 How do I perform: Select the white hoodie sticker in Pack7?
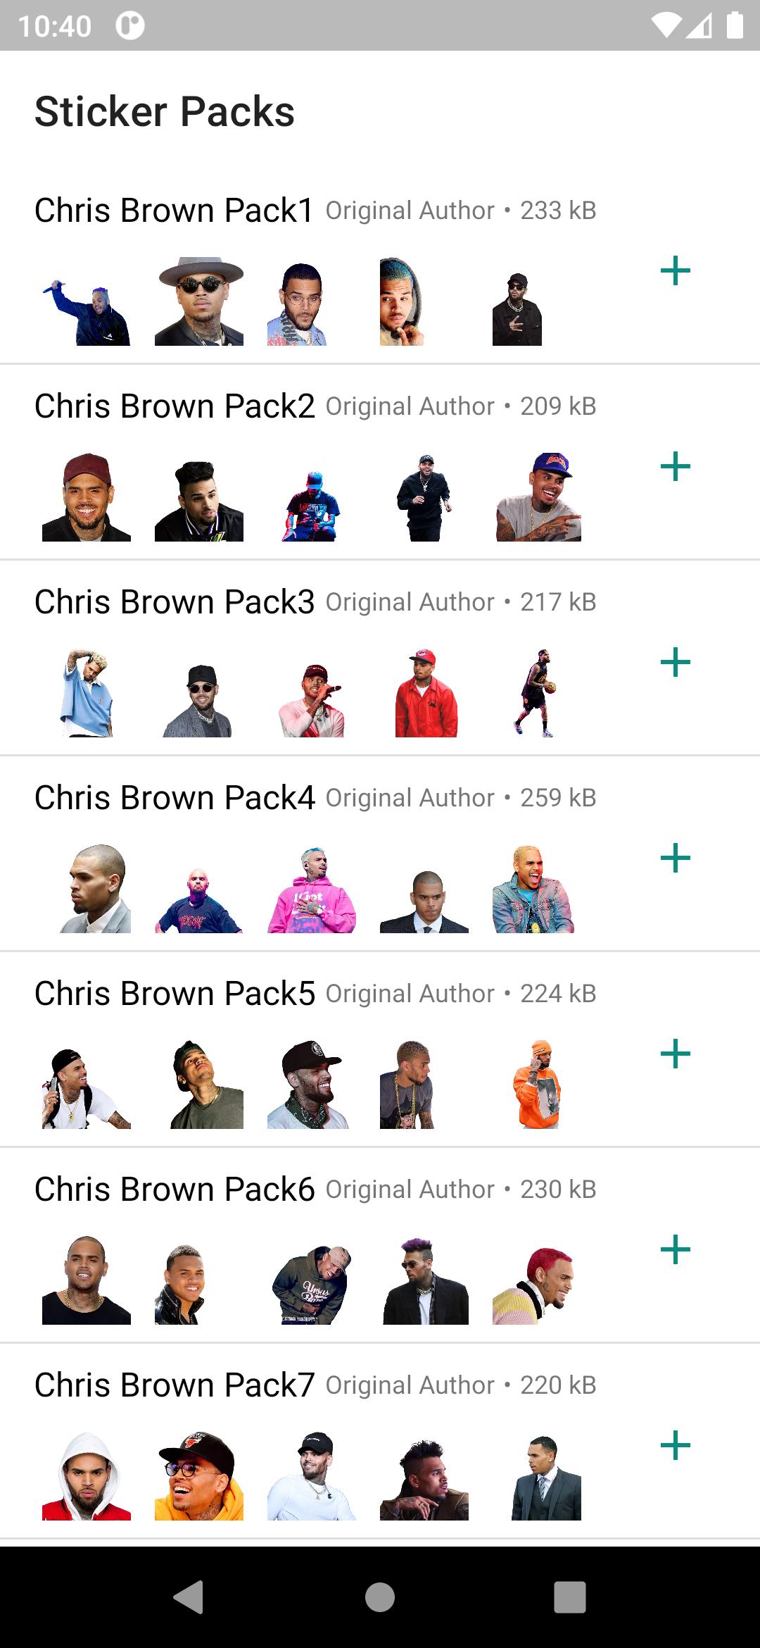point(87,1476)
